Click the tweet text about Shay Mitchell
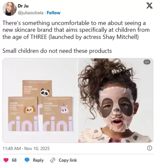 tap(76, 30)
